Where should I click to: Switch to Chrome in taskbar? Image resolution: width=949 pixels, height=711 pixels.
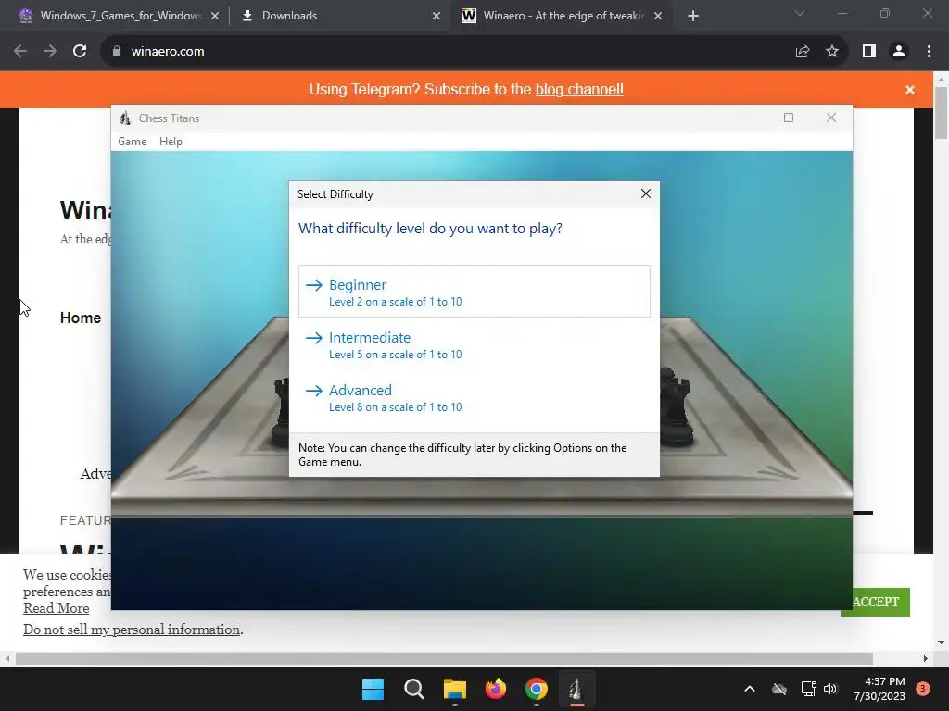537,689
